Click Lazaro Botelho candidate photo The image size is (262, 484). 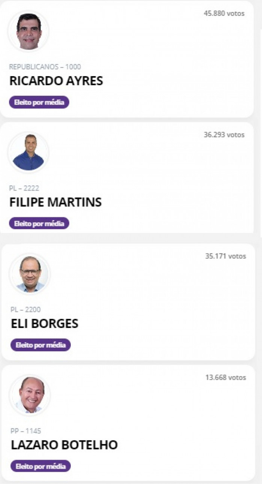[30, 395]
